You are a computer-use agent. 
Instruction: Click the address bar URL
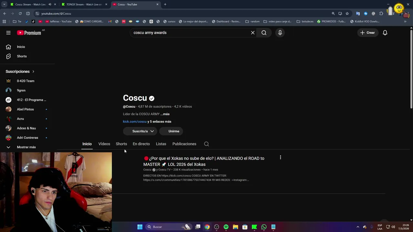coord(56,14)
